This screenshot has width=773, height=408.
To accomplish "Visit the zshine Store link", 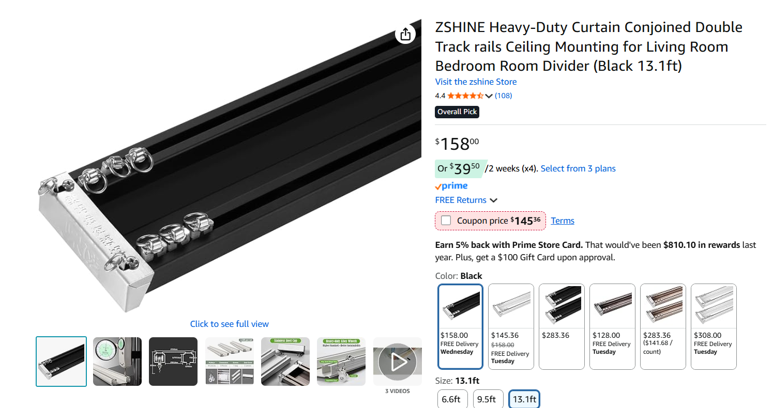I will [x=476, y=82].
